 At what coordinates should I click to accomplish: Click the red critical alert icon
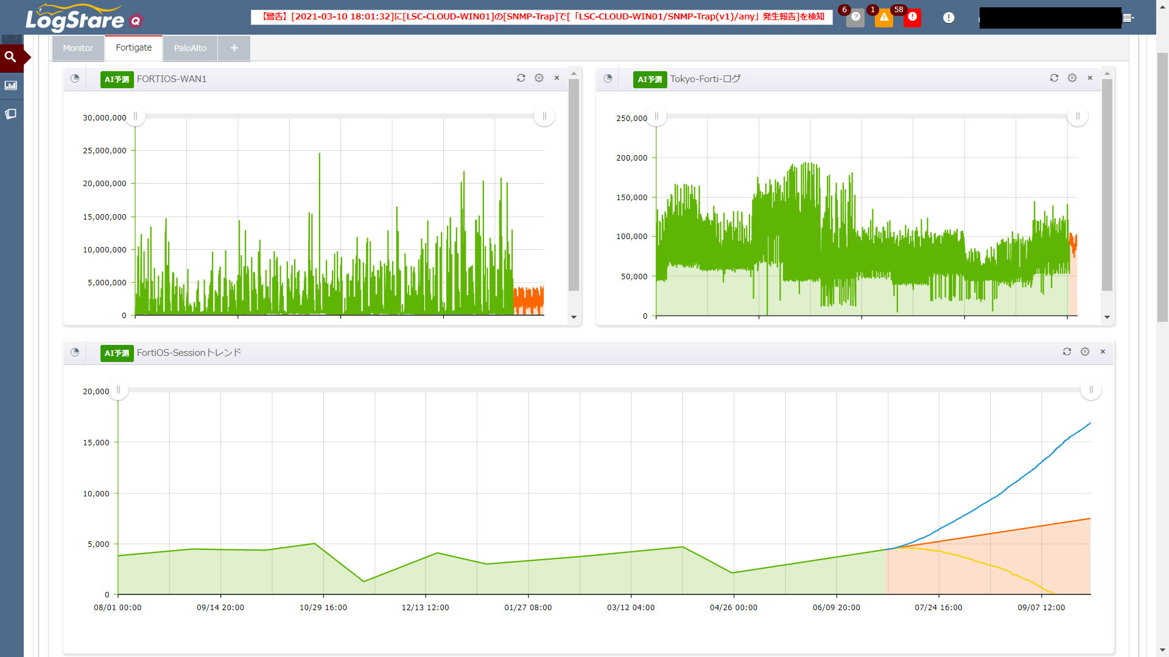tap(912, 18)
